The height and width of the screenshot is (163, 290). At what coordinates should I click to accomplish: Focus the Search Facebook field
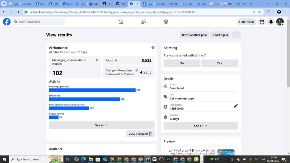[39, 22]
